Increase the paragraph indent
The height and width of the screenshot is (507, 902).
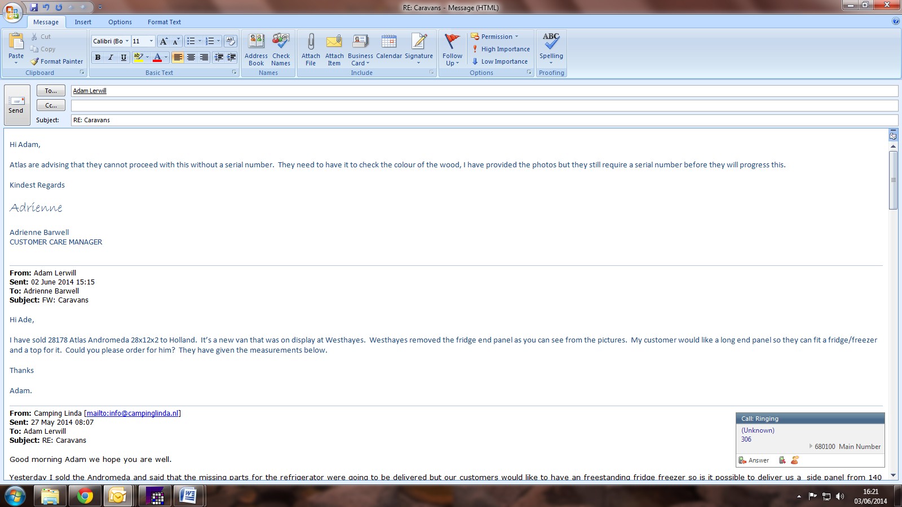click(x=231, y=57)
